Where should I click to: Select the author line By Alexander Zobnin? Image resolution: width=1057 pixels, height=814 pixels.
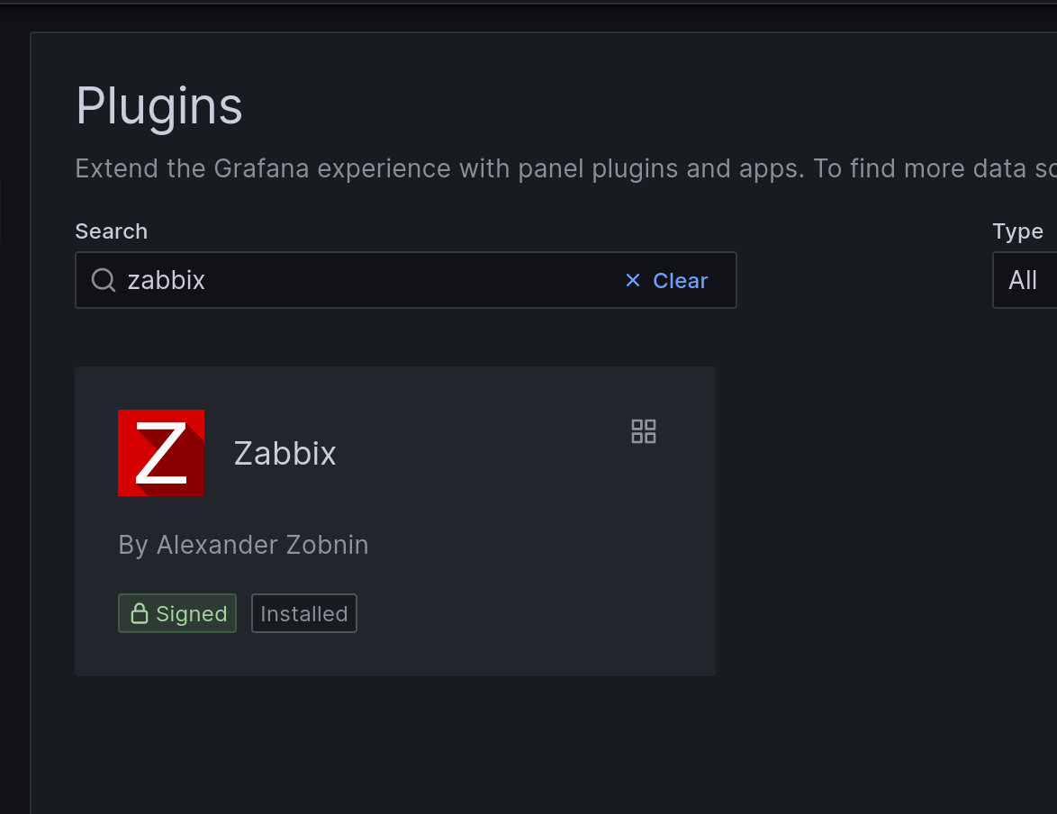tap(243, 545)
